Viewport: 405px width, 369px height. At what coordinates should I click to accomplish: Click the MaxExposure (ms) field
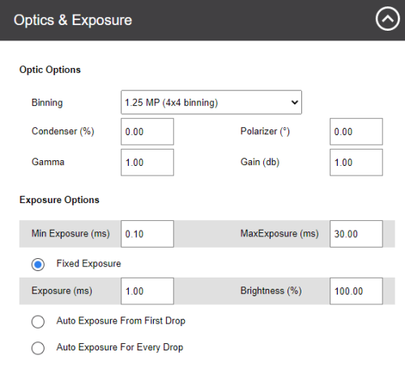(356, 234)
